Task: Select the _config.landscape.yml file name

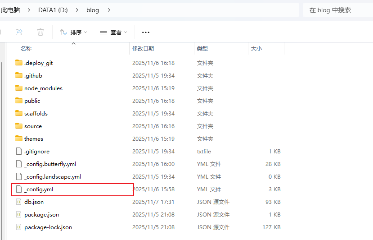Action: (x=53, y=177)
